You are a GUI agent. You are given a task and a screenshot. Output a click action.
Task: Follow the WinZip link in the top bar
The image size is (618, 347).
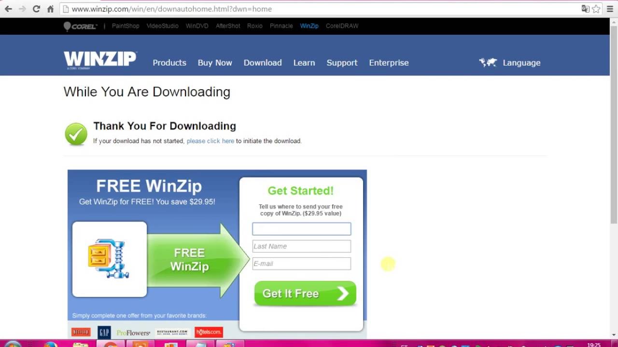[309, 26]
